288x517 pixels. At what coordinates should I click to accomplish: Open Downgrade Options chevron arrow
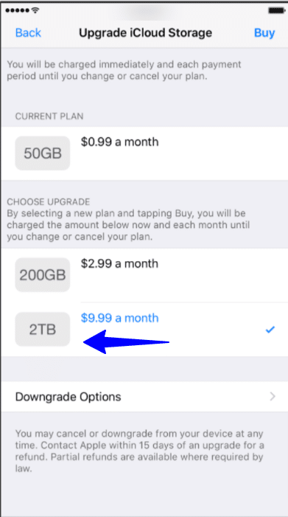(273, 396)
